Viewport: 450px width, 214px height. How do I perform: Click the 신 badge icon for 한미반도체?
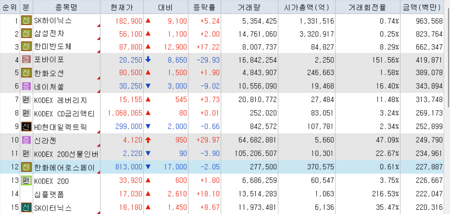pyautogui.click(x=27, y=46)
